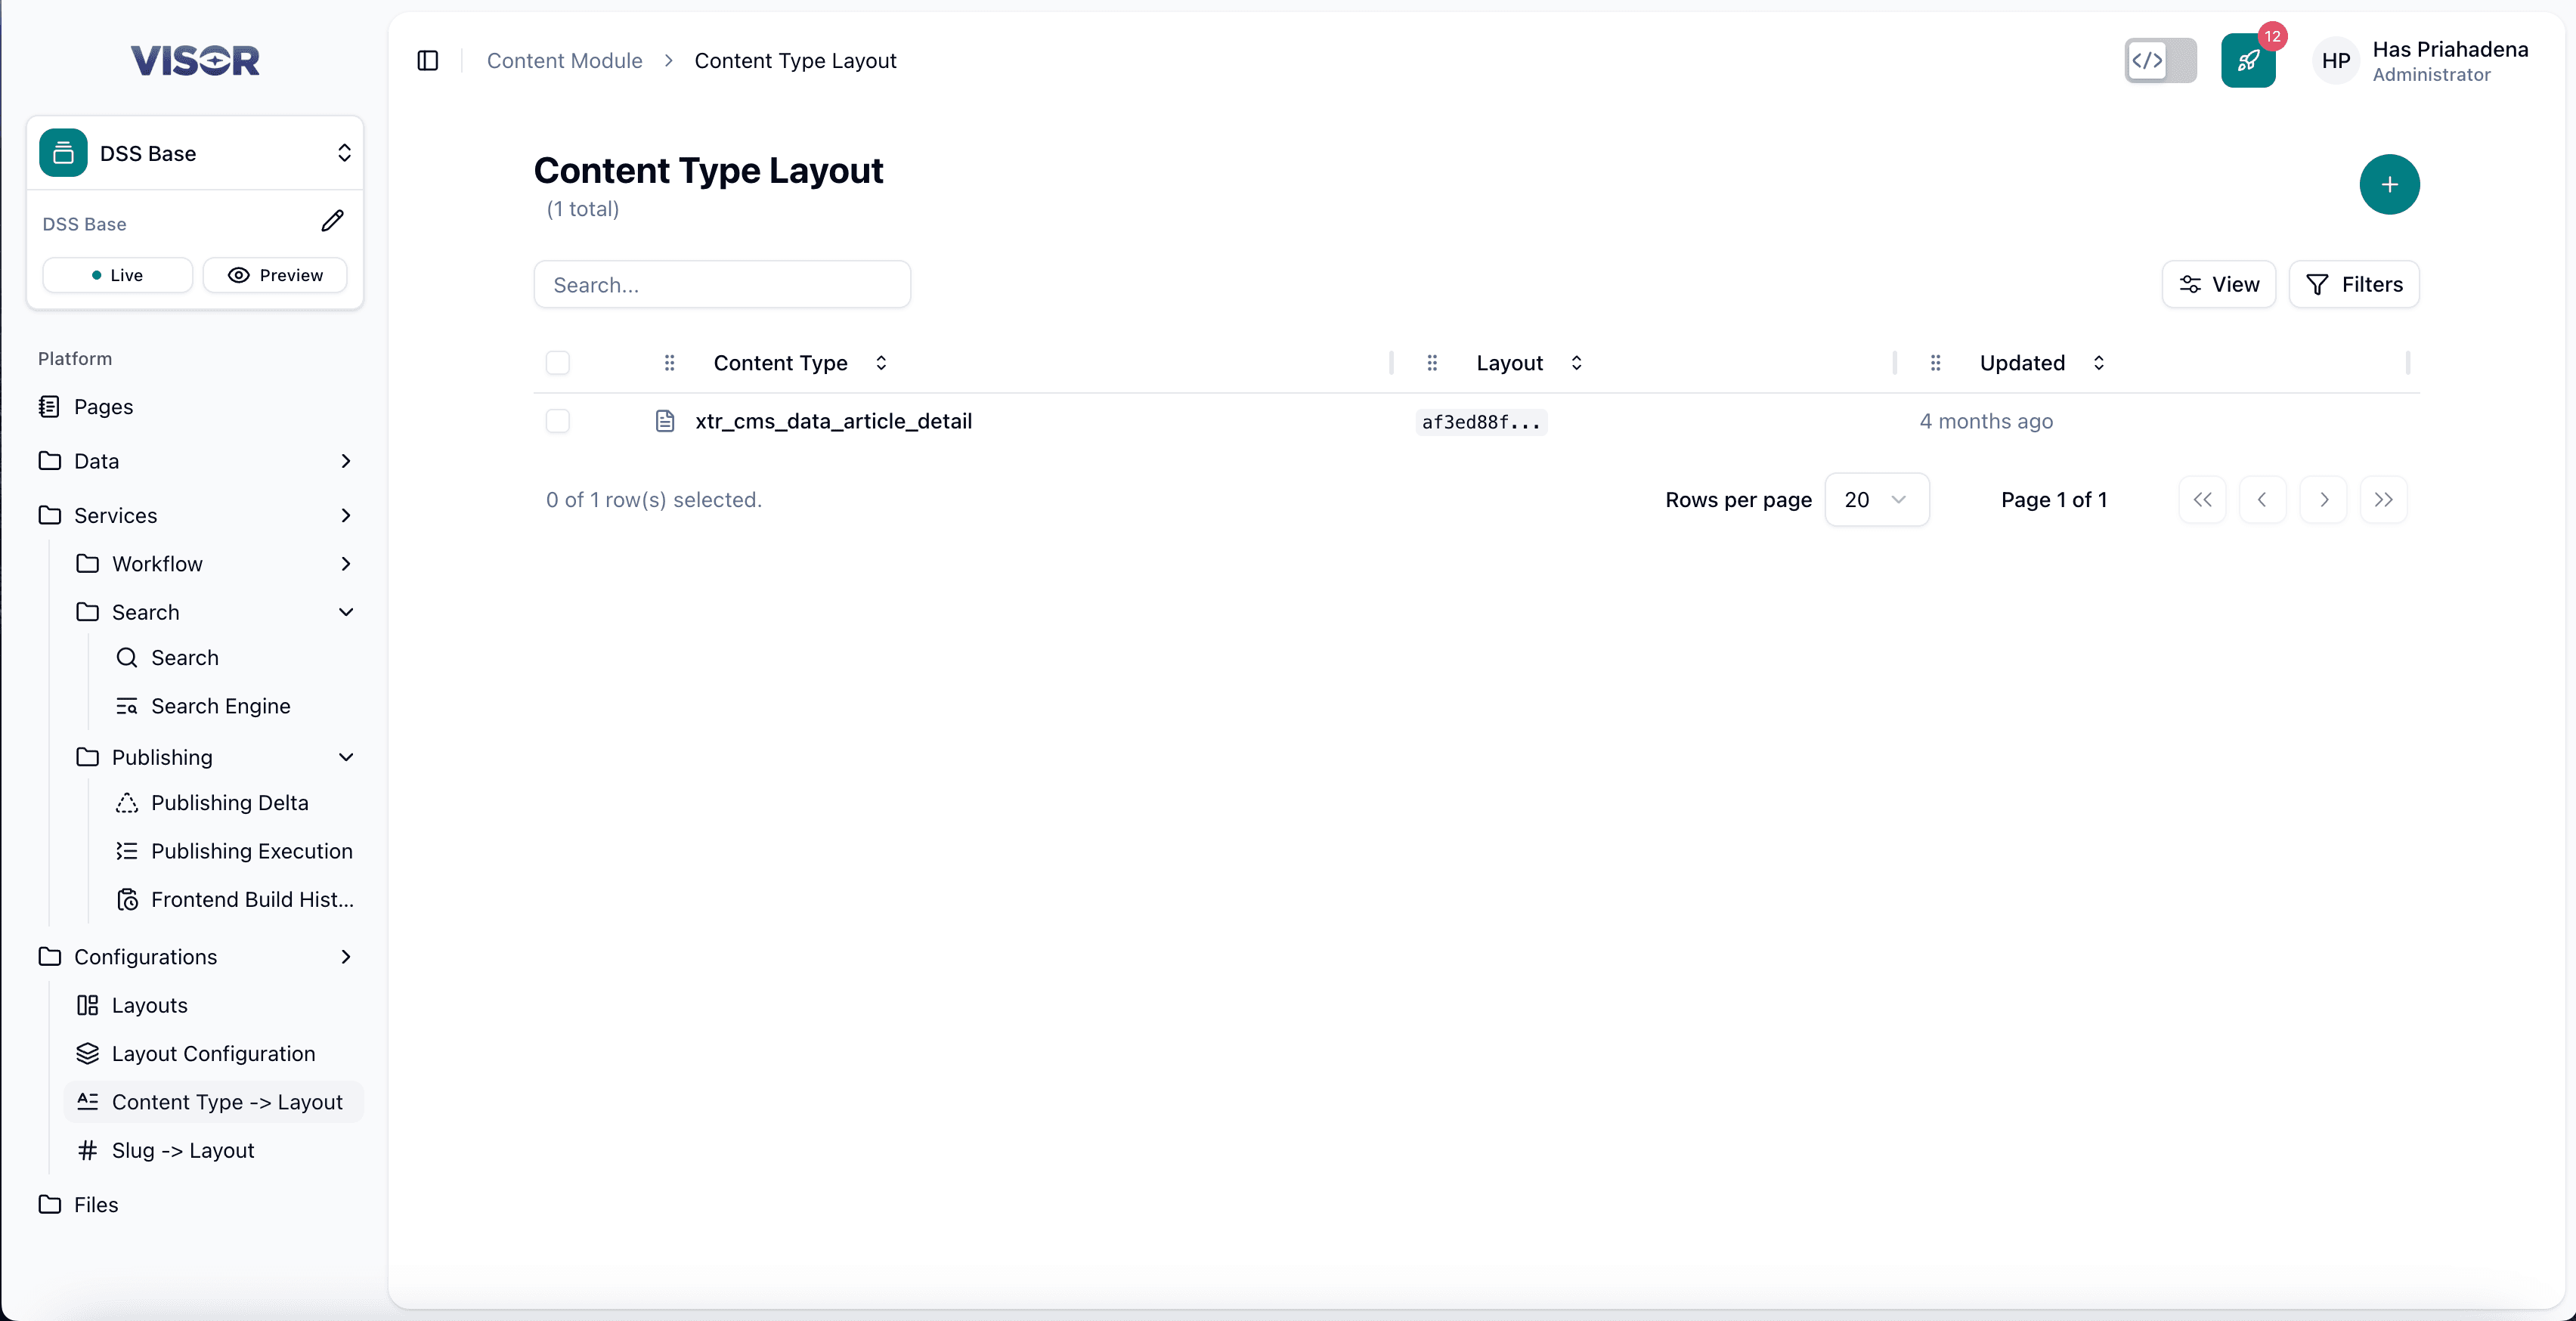Open Slug -> Layout page

tap(213, 1151)
